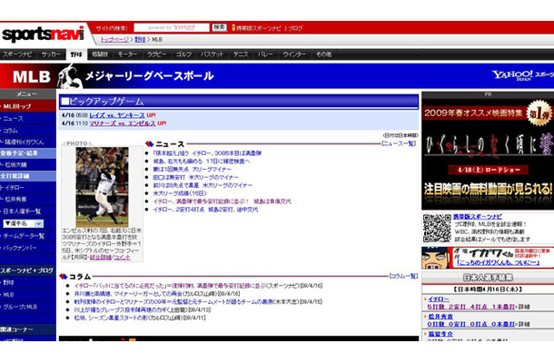Open the 携帯版スポーツナビ header link
554x363 pixels.
(259, 28)
